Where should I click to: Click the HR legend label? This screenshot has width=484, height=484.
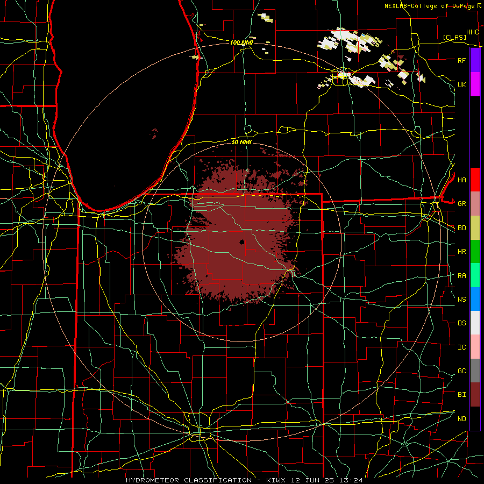click(461, 252)
